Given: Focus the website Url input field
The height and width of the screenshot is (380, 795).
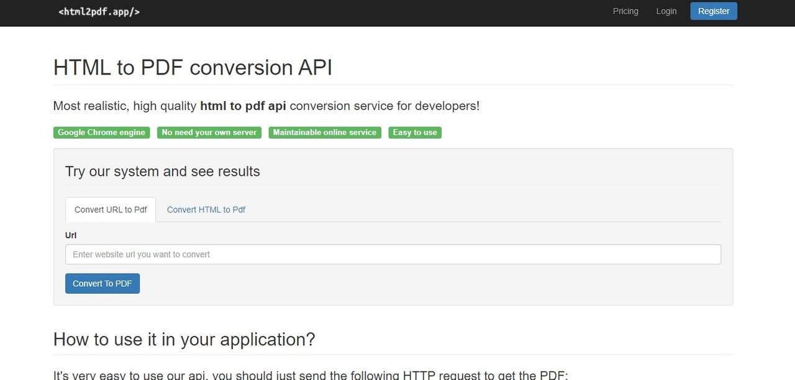Looking at the screenshot, I should (x=393, y=255).
